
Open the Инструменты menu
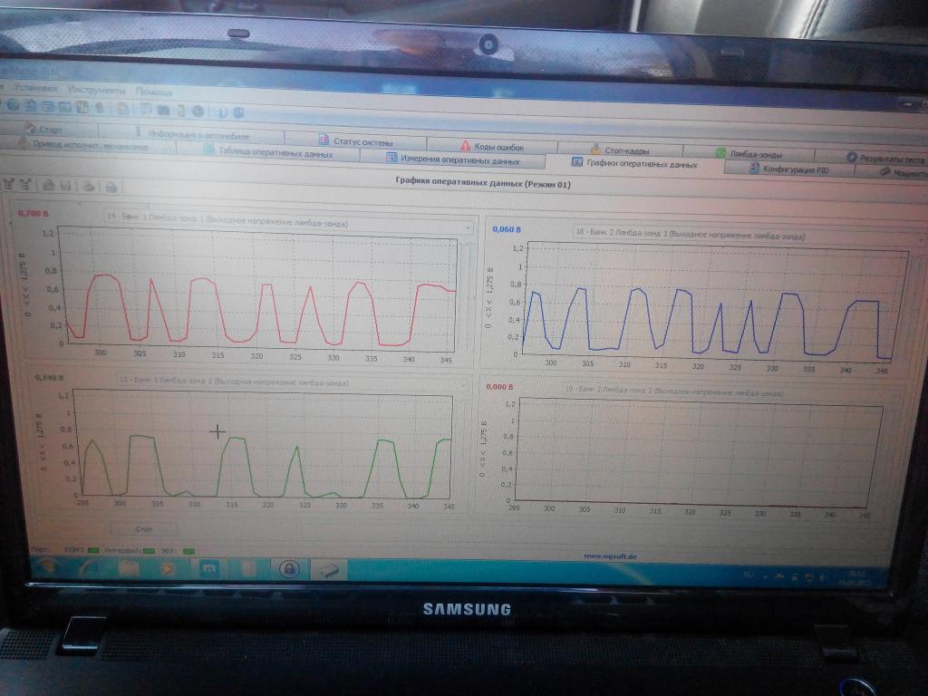coord(94,91)
